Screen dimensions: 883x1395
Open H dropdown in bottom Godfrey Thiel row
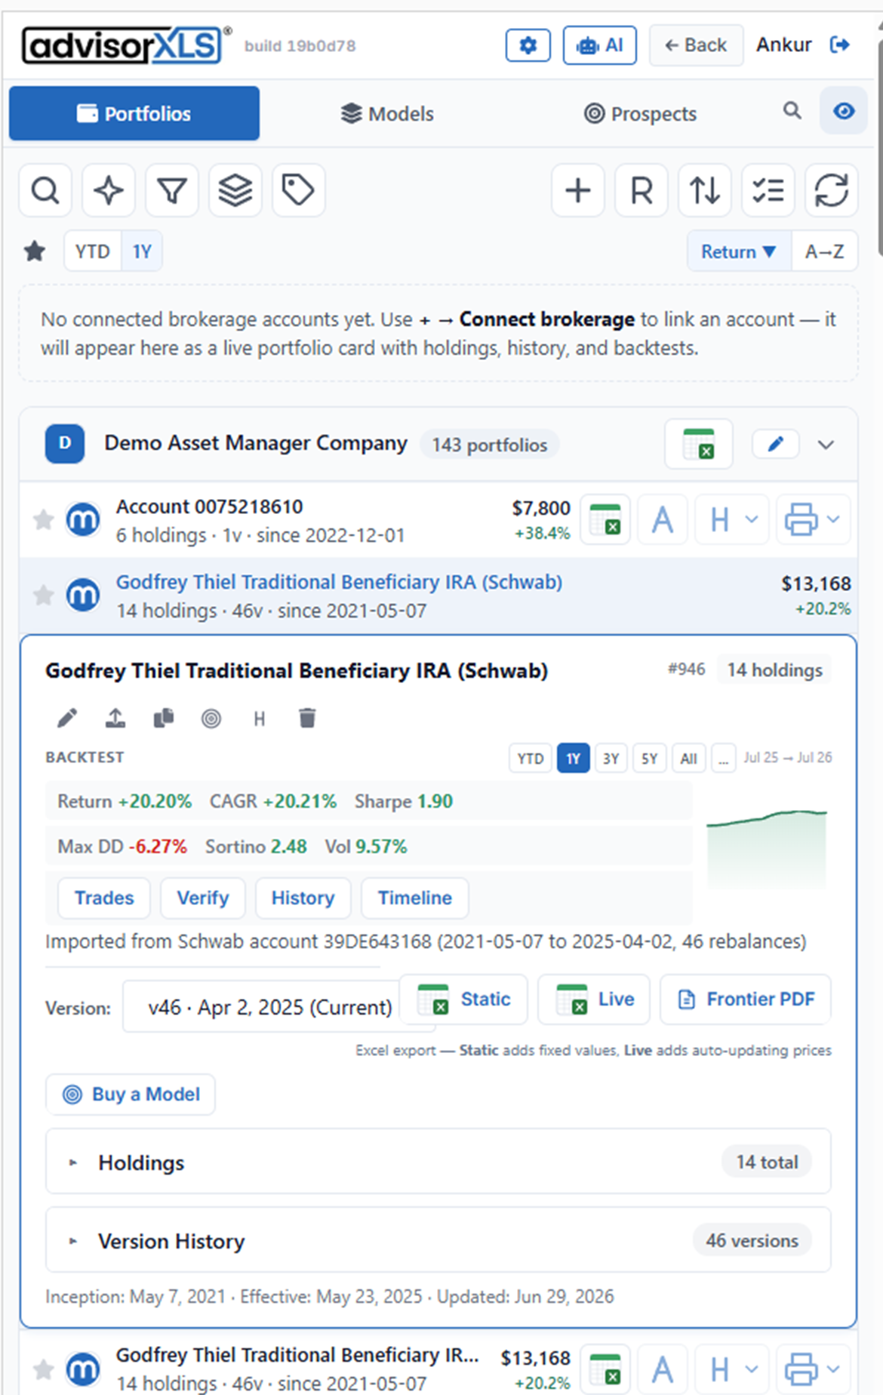(x=732, y=1369)
